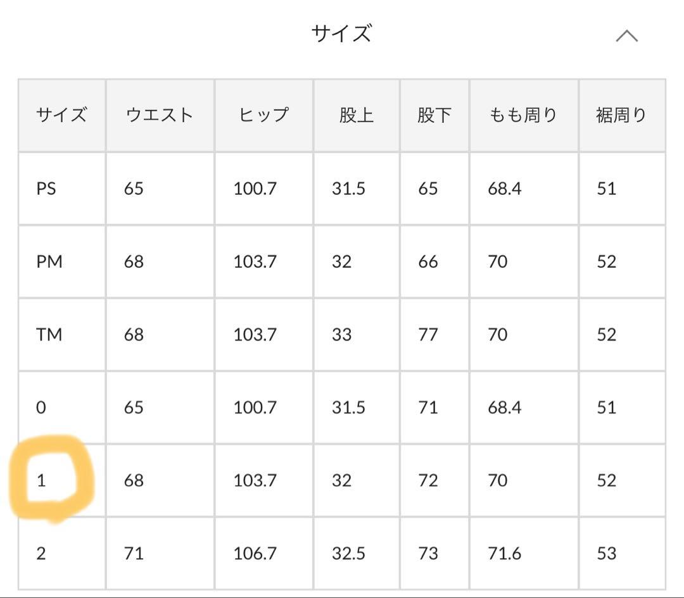Collapse the サイズ section chevron
Image resolution: width=684 pixels, height=598 pixels.
coord(626,36)
